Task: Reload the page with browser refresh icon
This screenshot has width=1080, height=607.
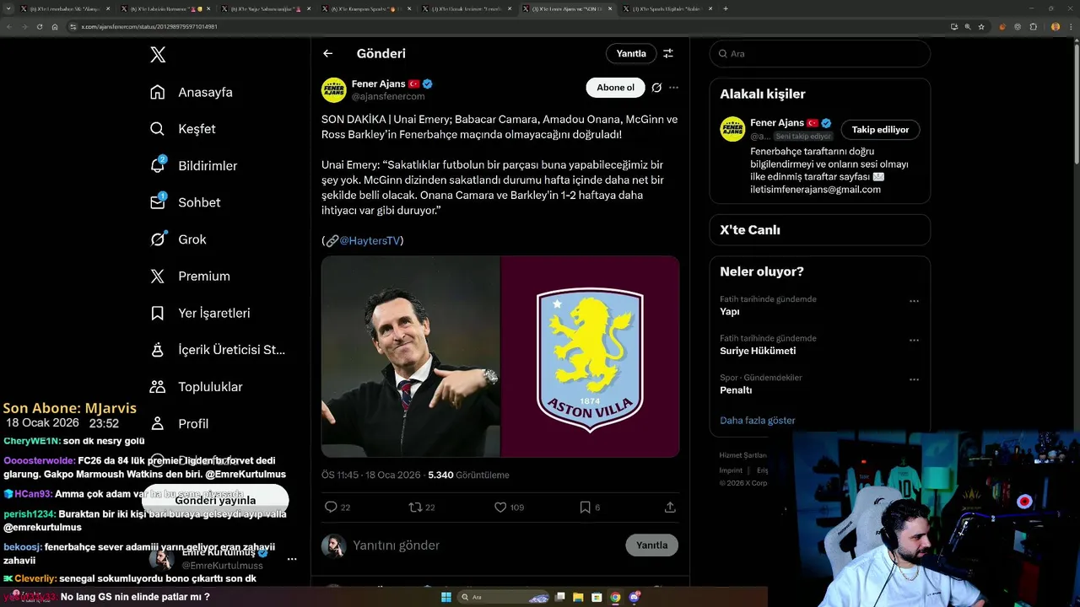Action: [40, 27]
